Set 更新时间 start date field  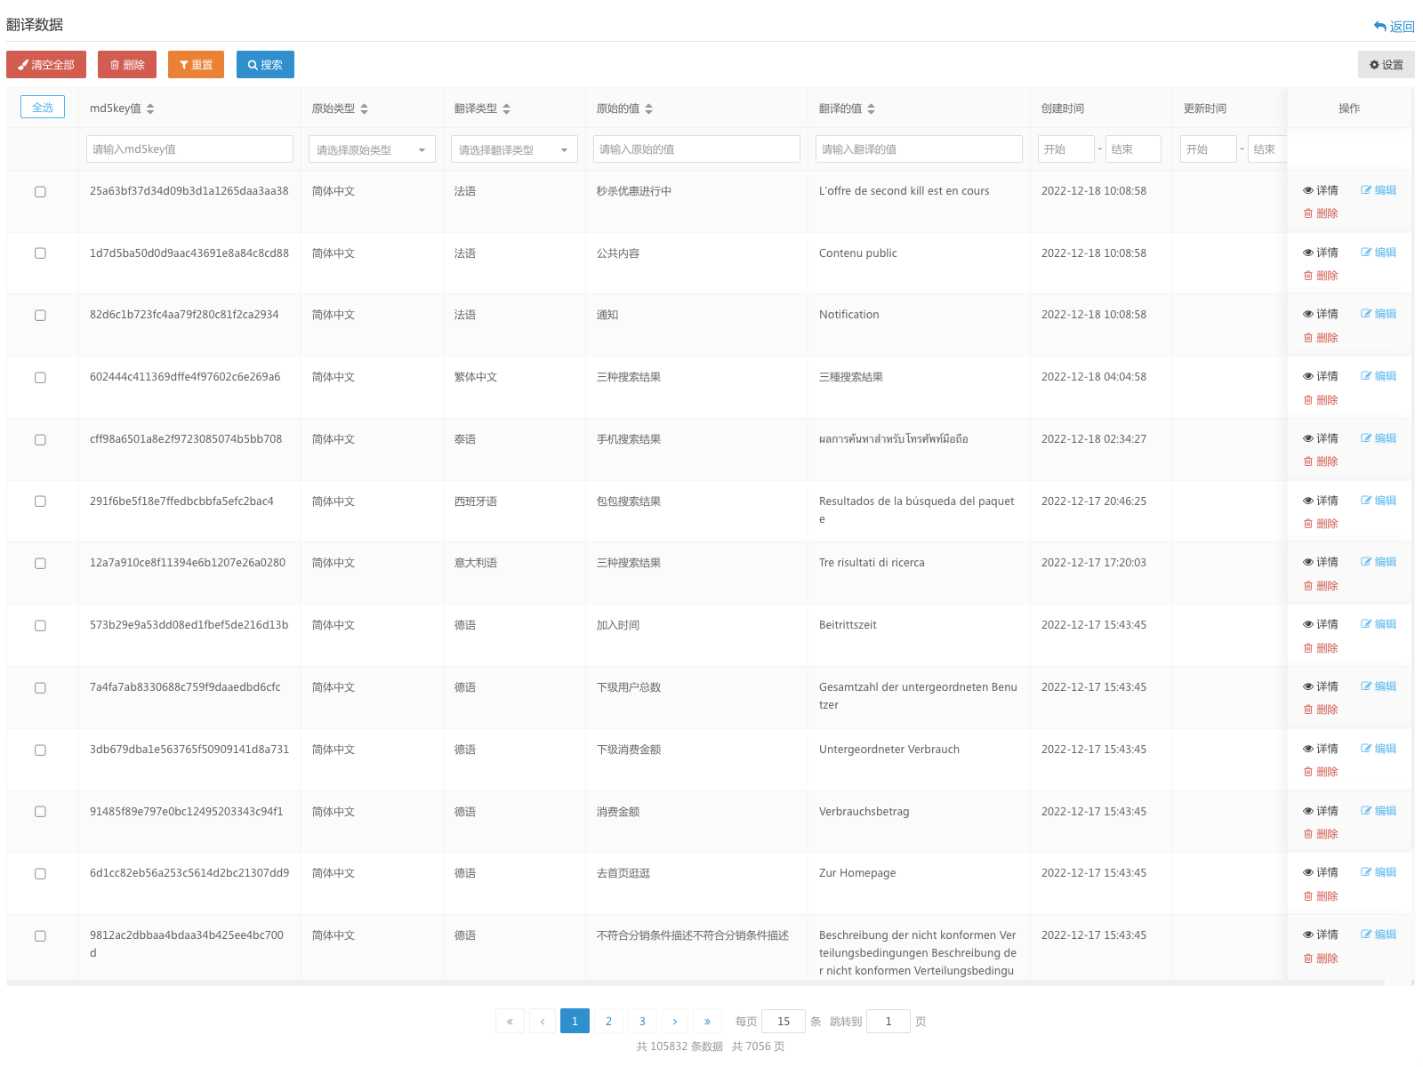click(1209, 148)
